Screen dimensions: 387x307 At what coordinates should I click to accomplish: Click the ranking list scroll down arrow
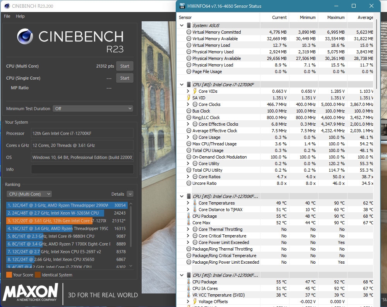[x=131, y=266]
